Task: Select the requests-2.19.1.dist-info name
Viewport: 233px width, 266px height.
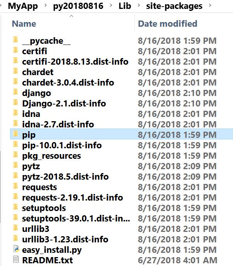Action: click(73, 198)
